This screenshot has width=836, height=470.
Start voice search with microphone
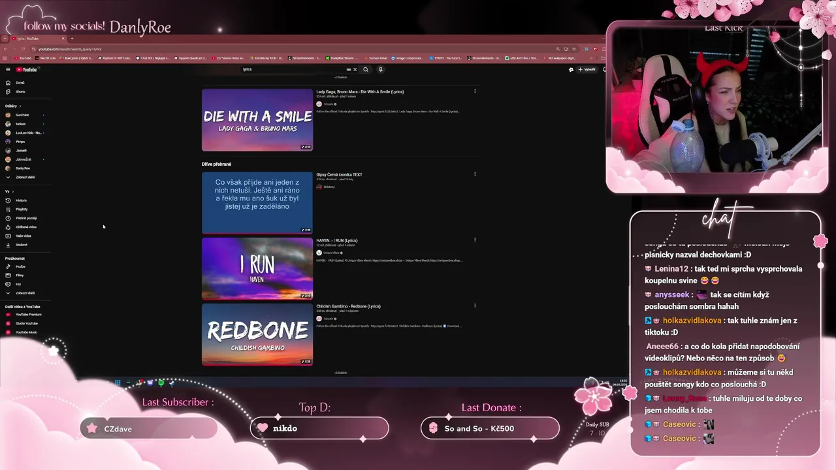[x=381, y=69]
